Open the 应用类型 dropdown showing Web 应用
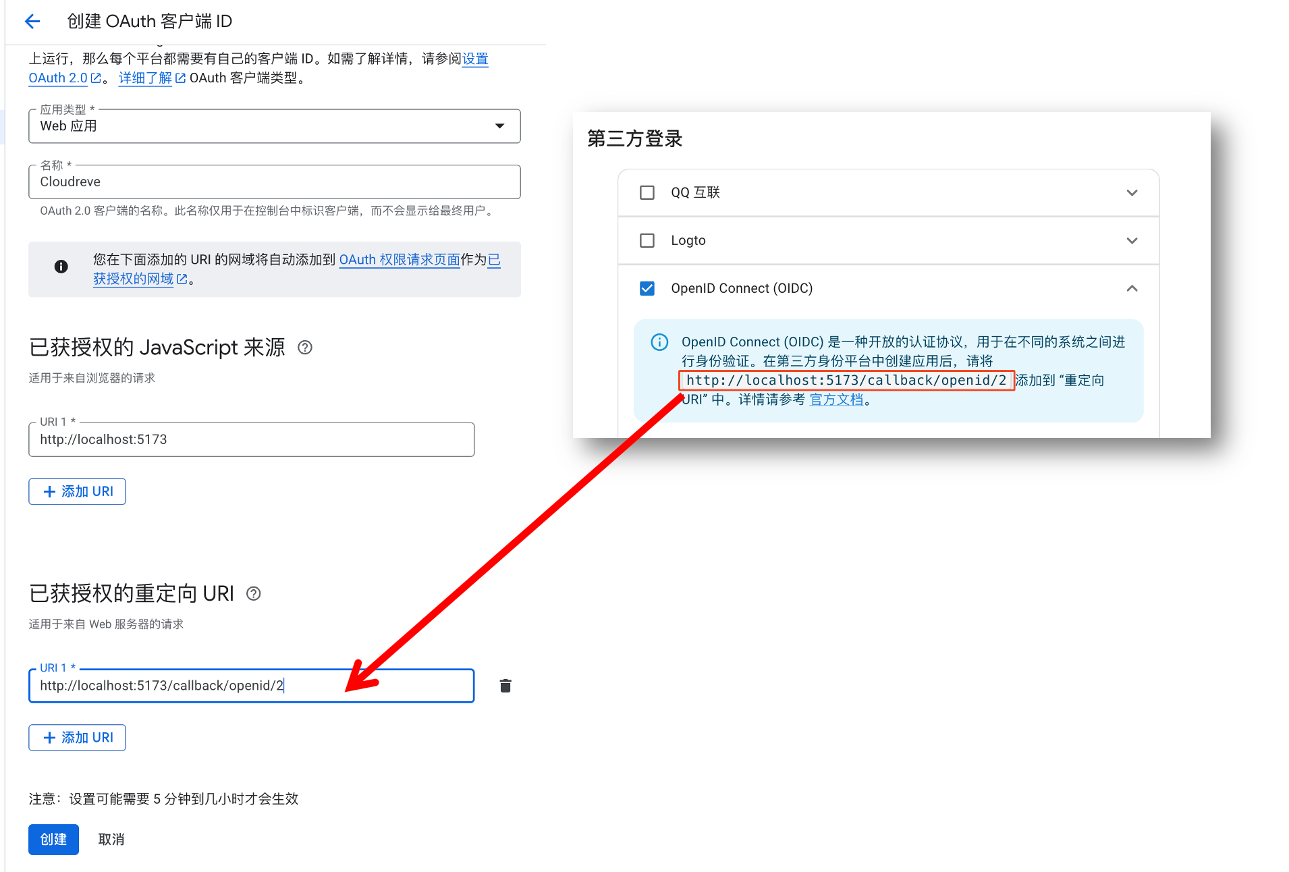Screen dimensions: 1289x872 point(499,126)
